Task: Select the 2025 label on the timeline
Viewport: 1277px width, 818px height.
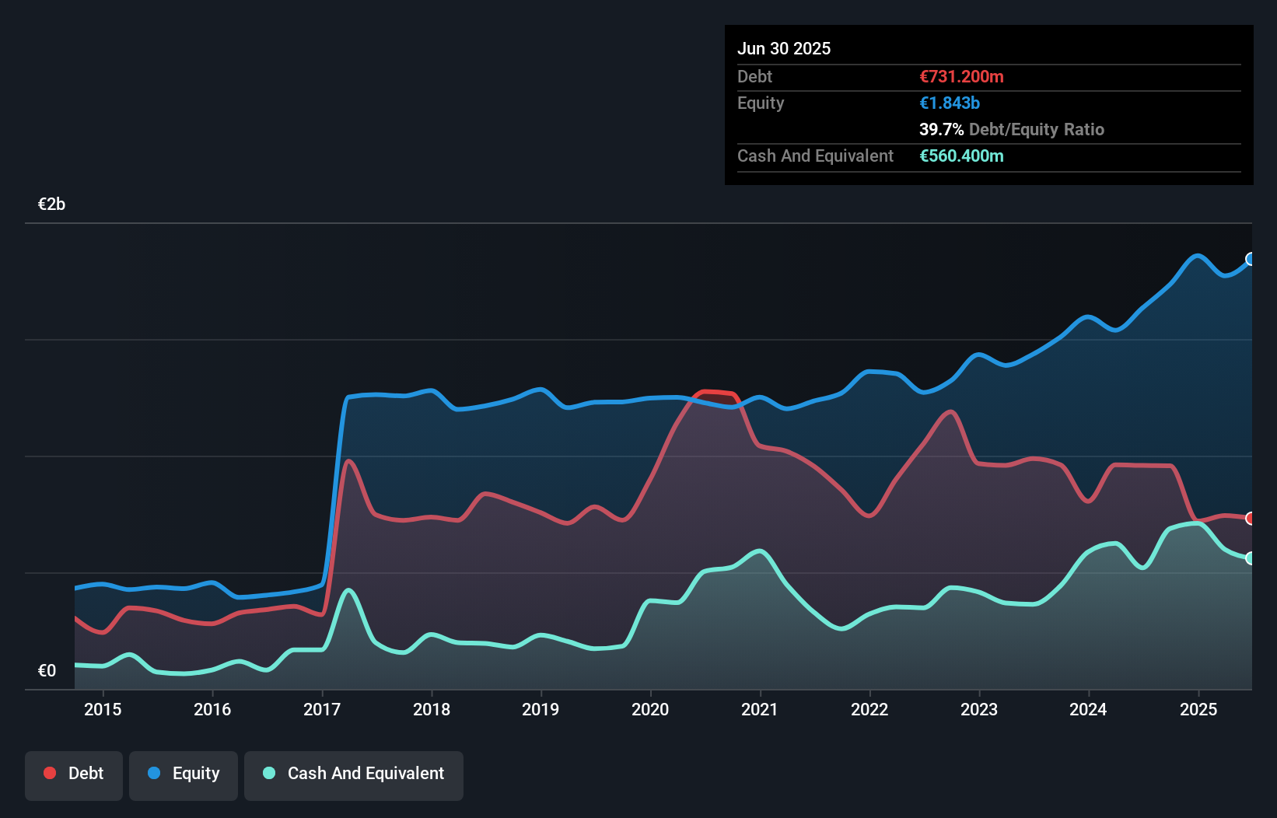Action: pyautogui.click(x=1198, y=709)
